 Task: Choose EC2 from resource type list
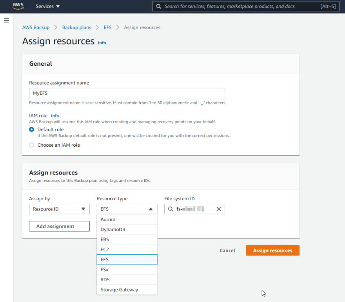[x=127, y=250]
